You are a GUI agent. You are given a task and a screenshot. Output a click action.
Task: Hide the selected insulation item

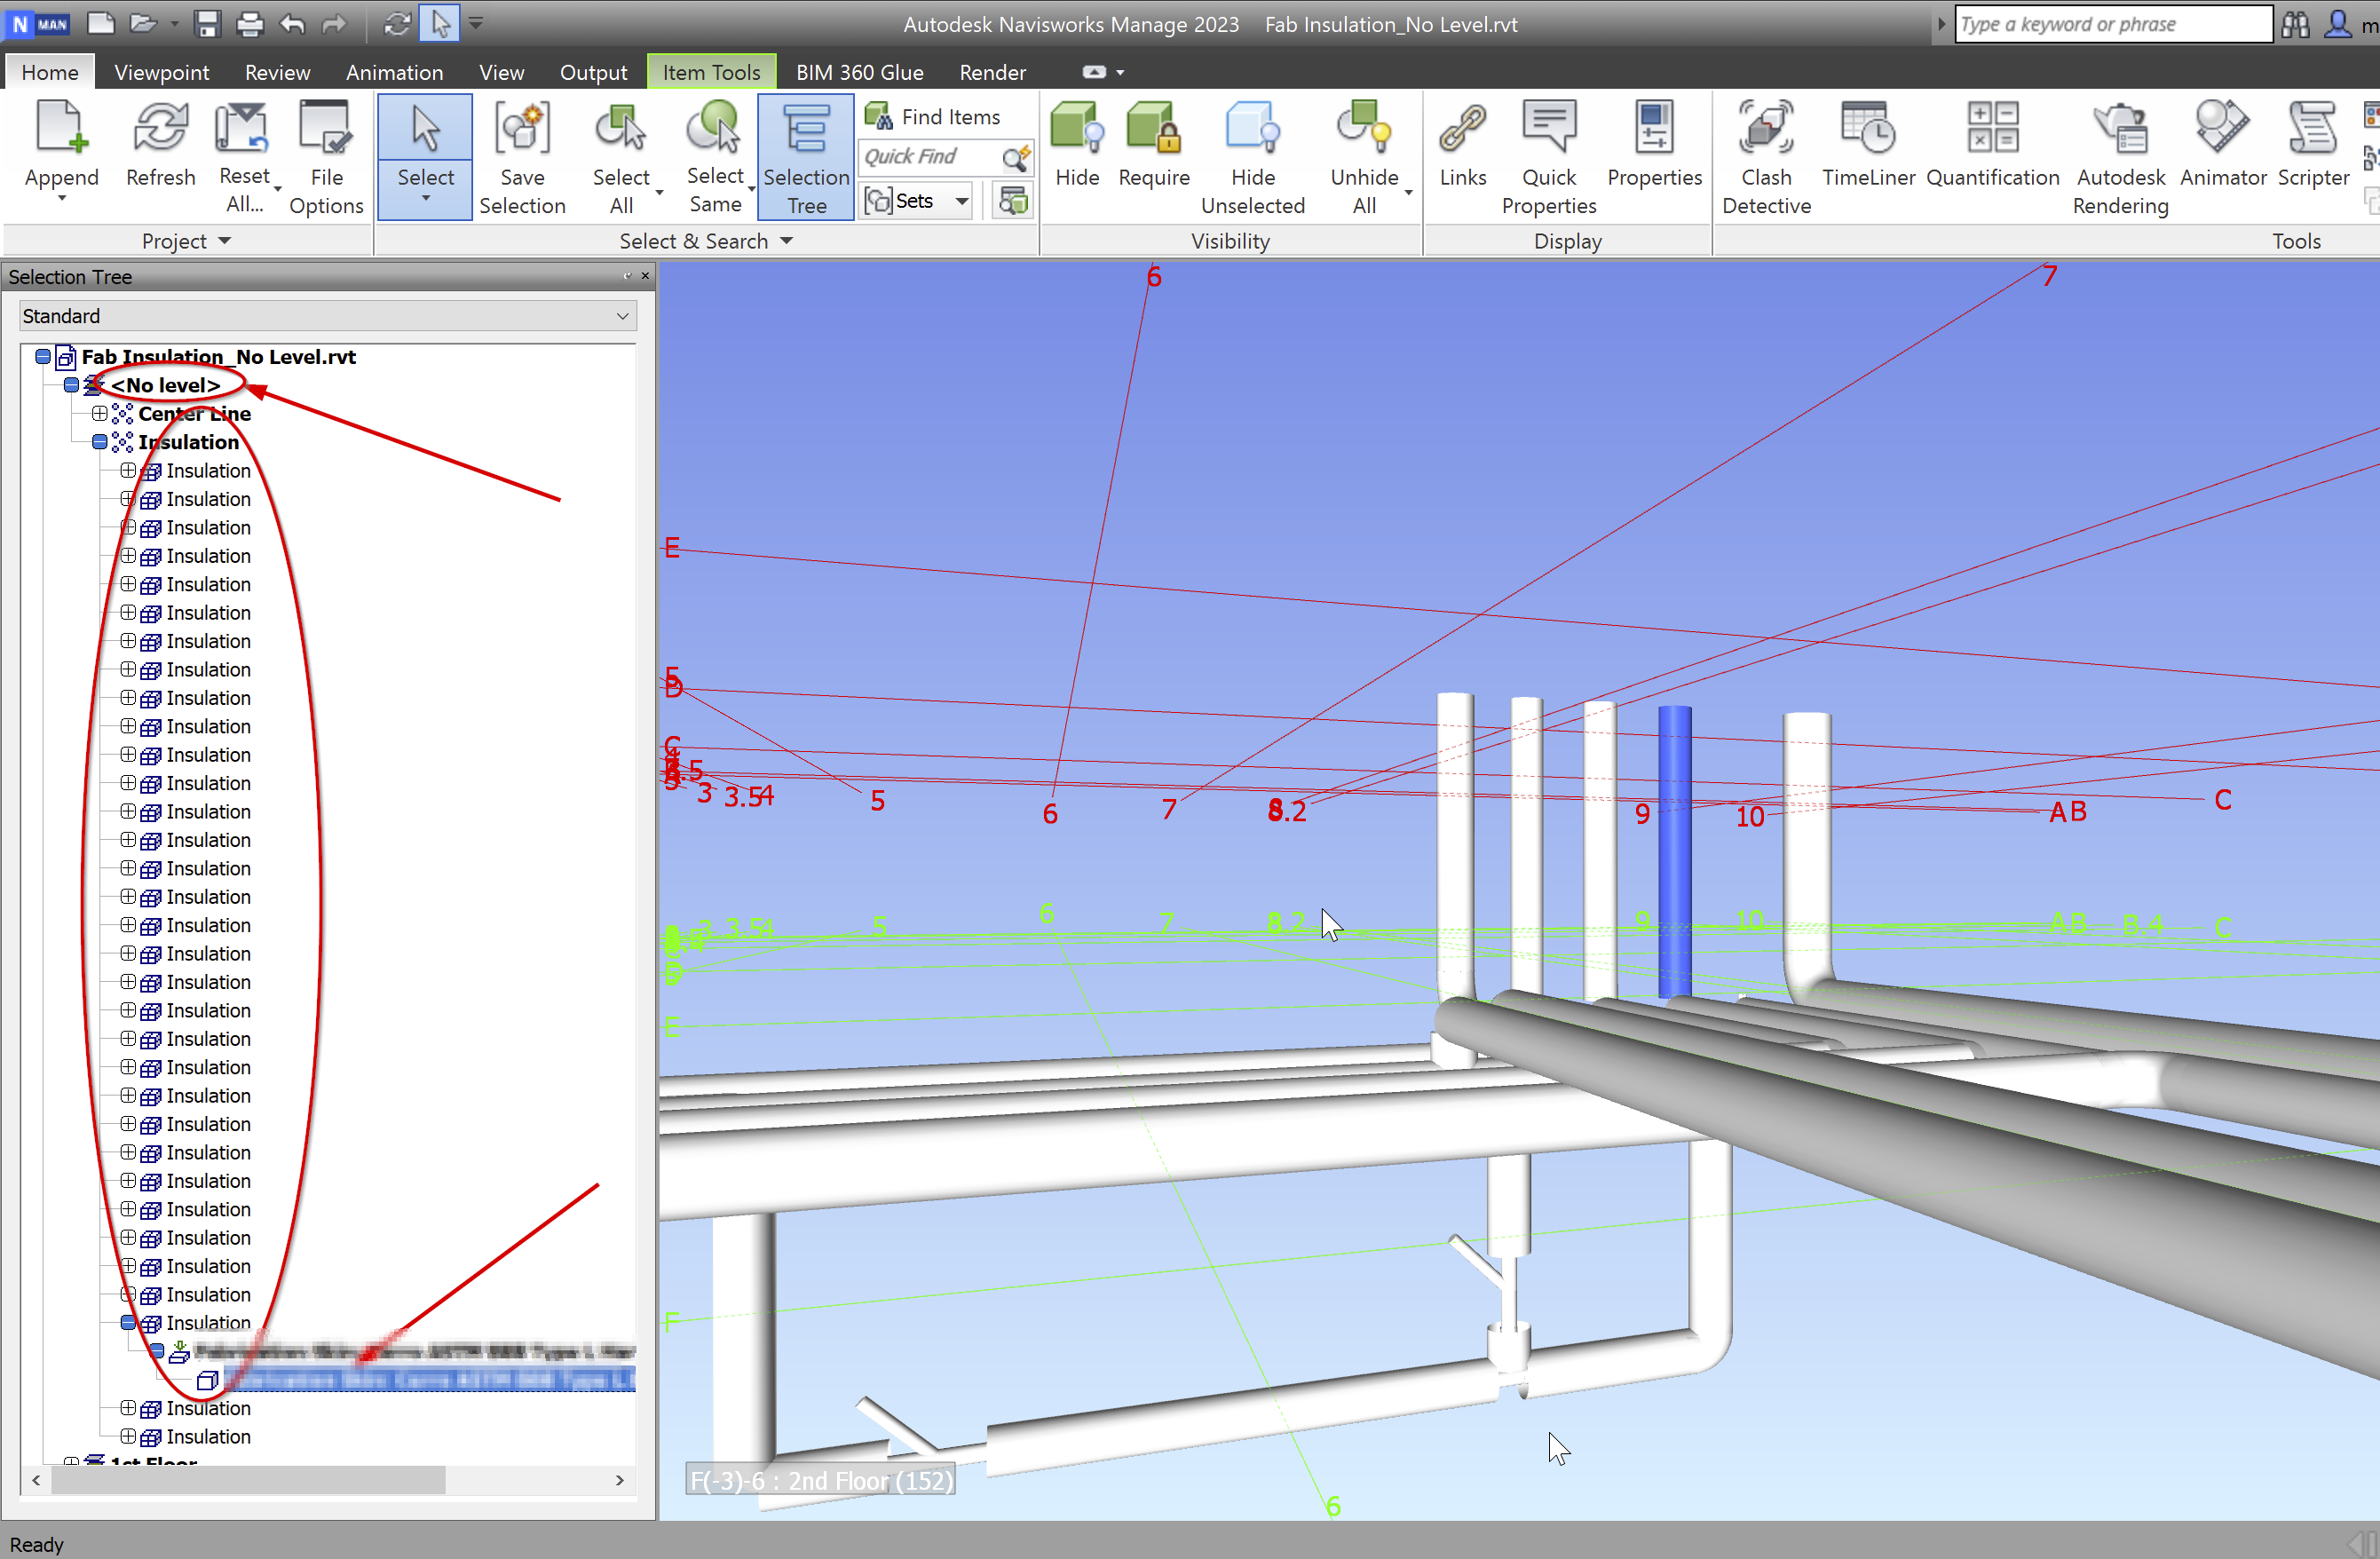pyautogui.click(x=1077, y=148)
